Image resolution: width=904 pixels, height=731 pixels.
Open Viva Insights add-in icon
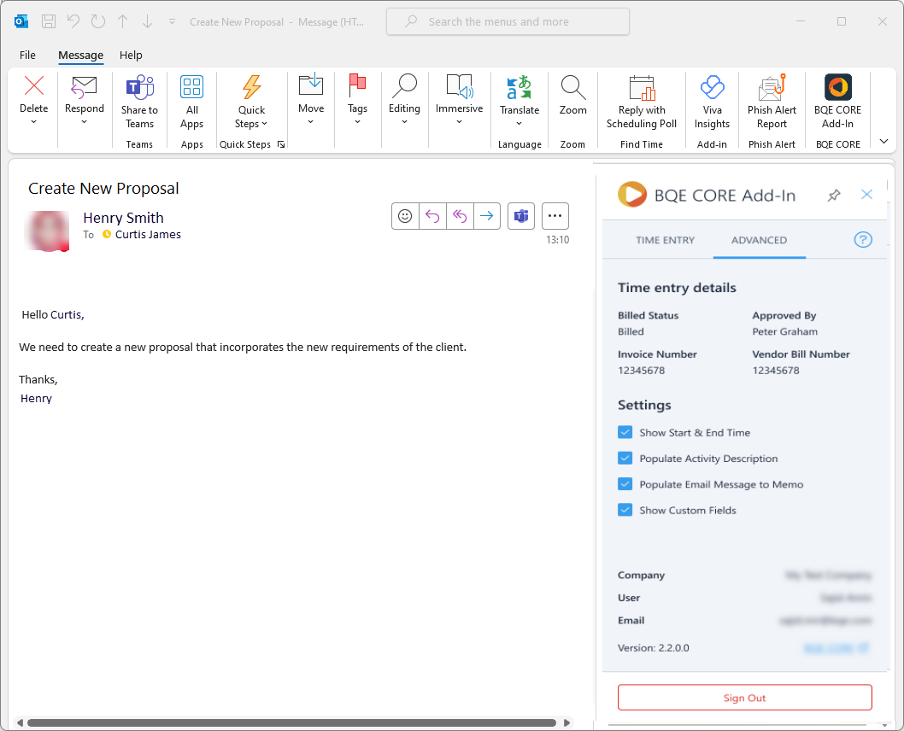[x=712, y=87]
